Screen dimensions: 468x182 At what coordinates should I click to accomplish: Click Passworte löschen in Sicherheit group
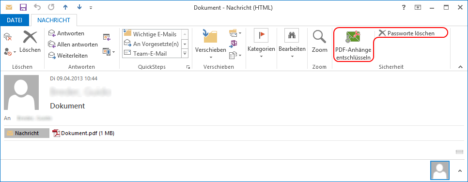406,33
